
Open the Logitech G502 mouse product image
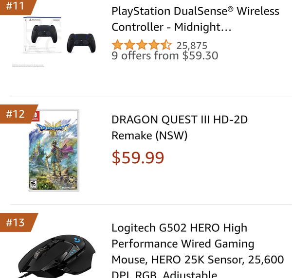click(56, 256)
